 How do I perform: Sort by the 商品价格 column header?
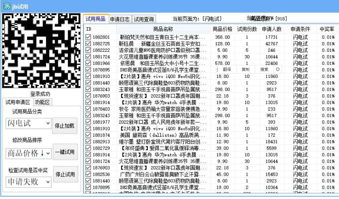[222, 29]
